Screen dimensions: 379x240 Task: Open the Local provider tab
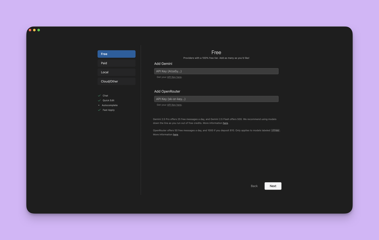(116, 72)
